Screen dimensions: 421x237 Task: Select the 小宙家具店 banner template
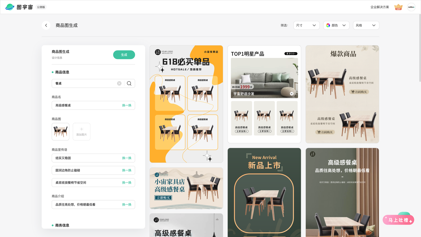(x=186, y=188)
